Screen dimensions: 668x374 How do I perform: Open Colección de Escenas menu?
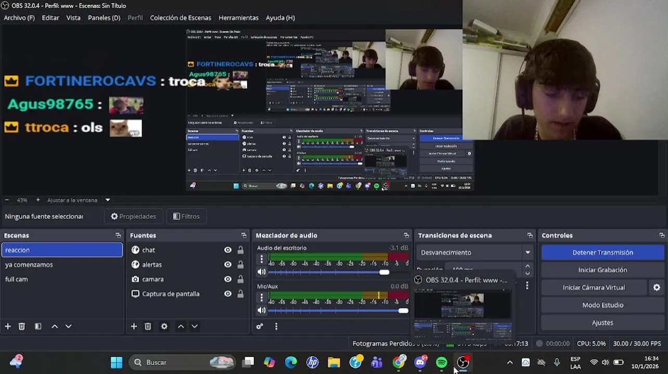coord(181,18)
